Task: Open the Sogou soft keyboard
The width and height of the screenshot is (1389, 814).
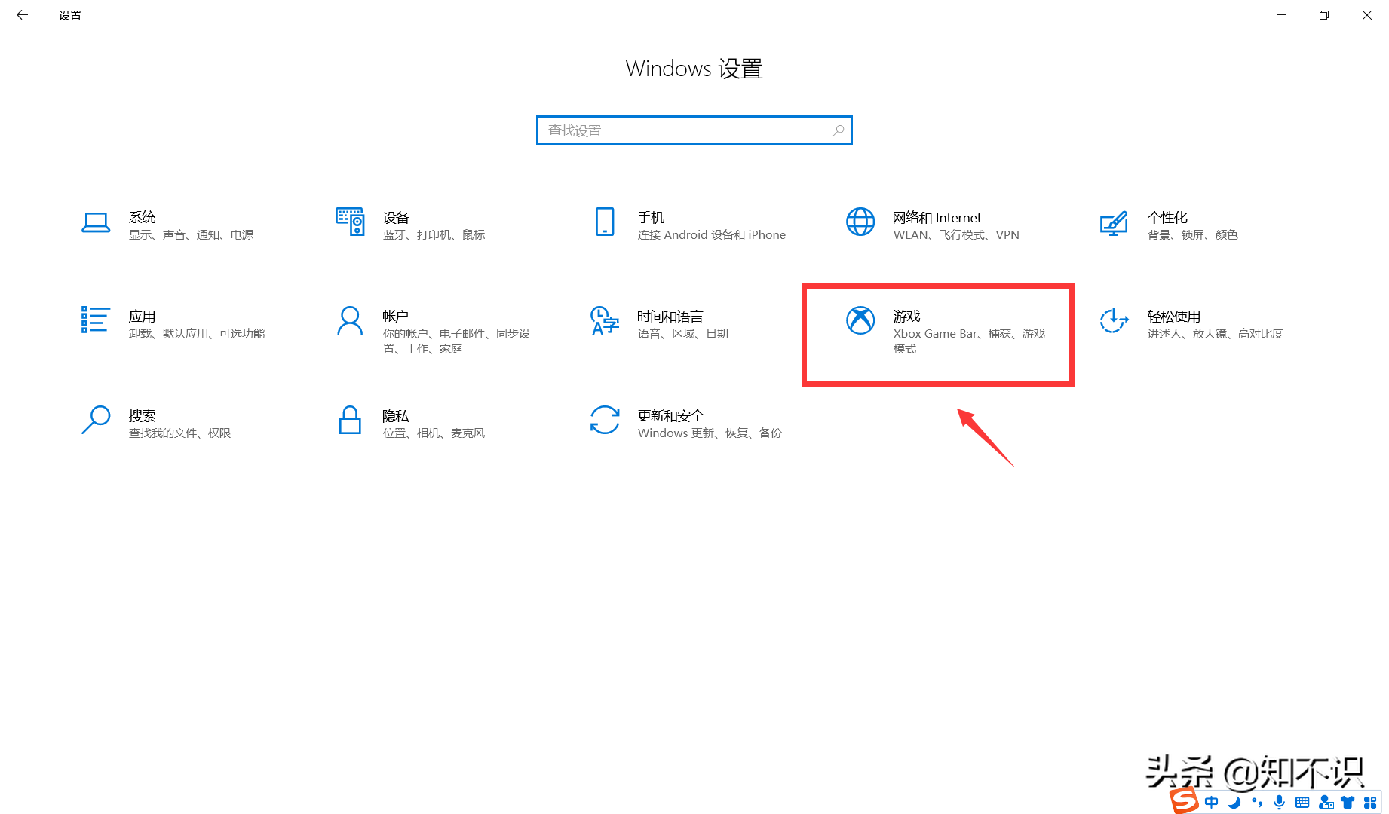Action: (1302, 801)
